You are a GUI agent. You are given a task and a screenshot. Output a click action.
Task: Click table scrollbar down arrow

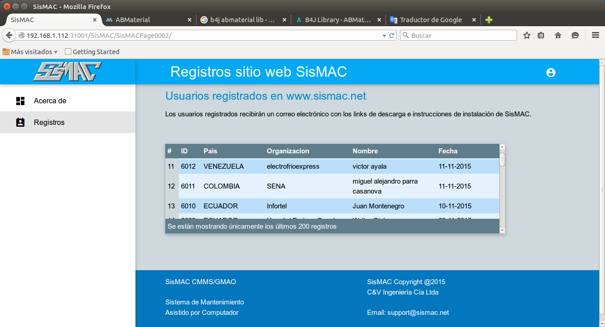click(502, 230)
